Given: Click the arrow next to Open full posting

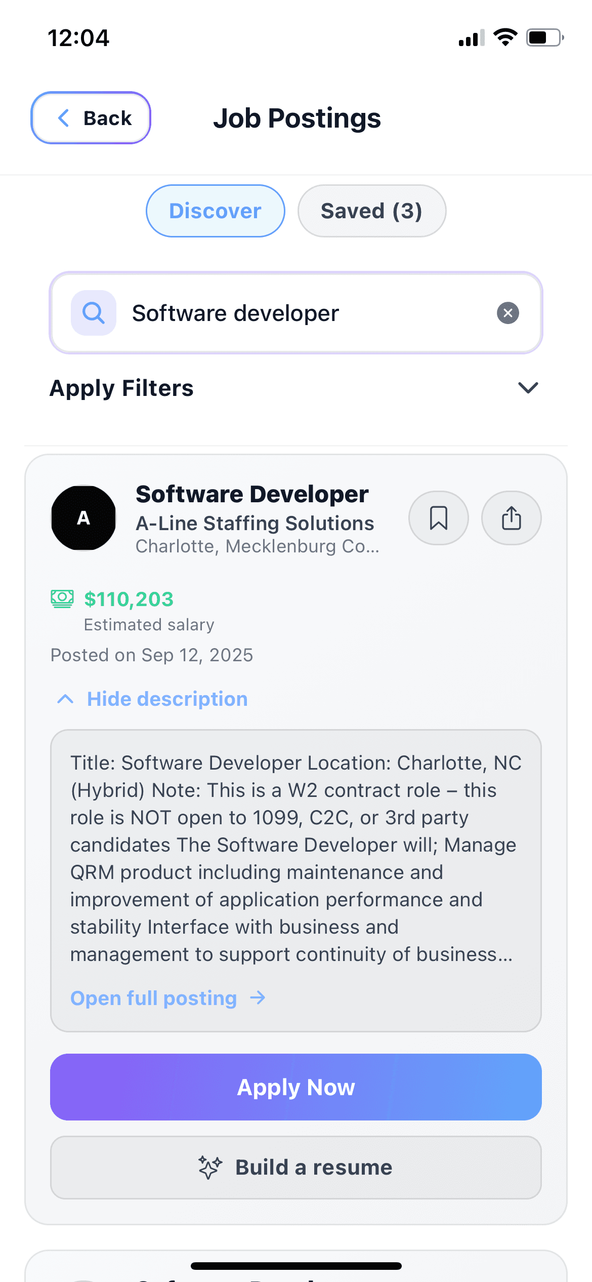Looking at the screenshot, I should [x=258, y=998].
